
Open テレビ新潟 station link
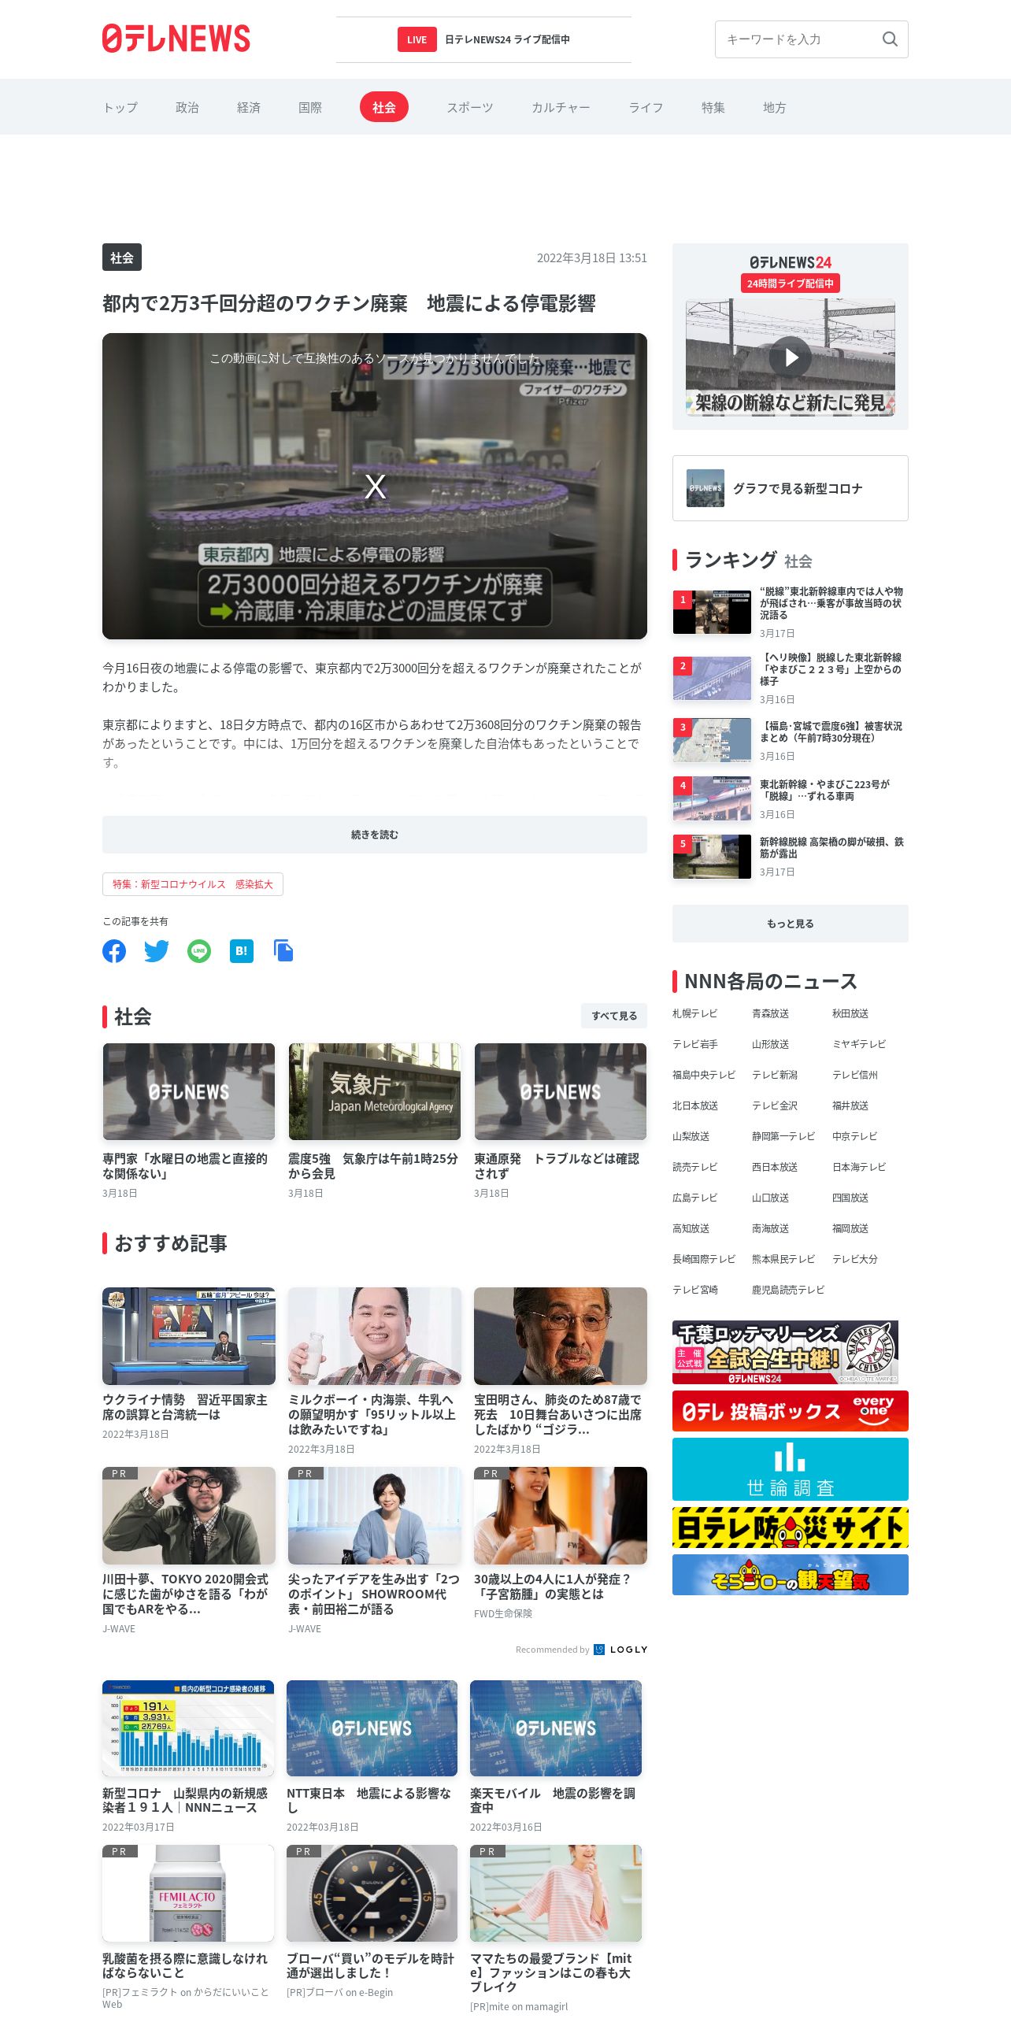tap(775, 1075)
